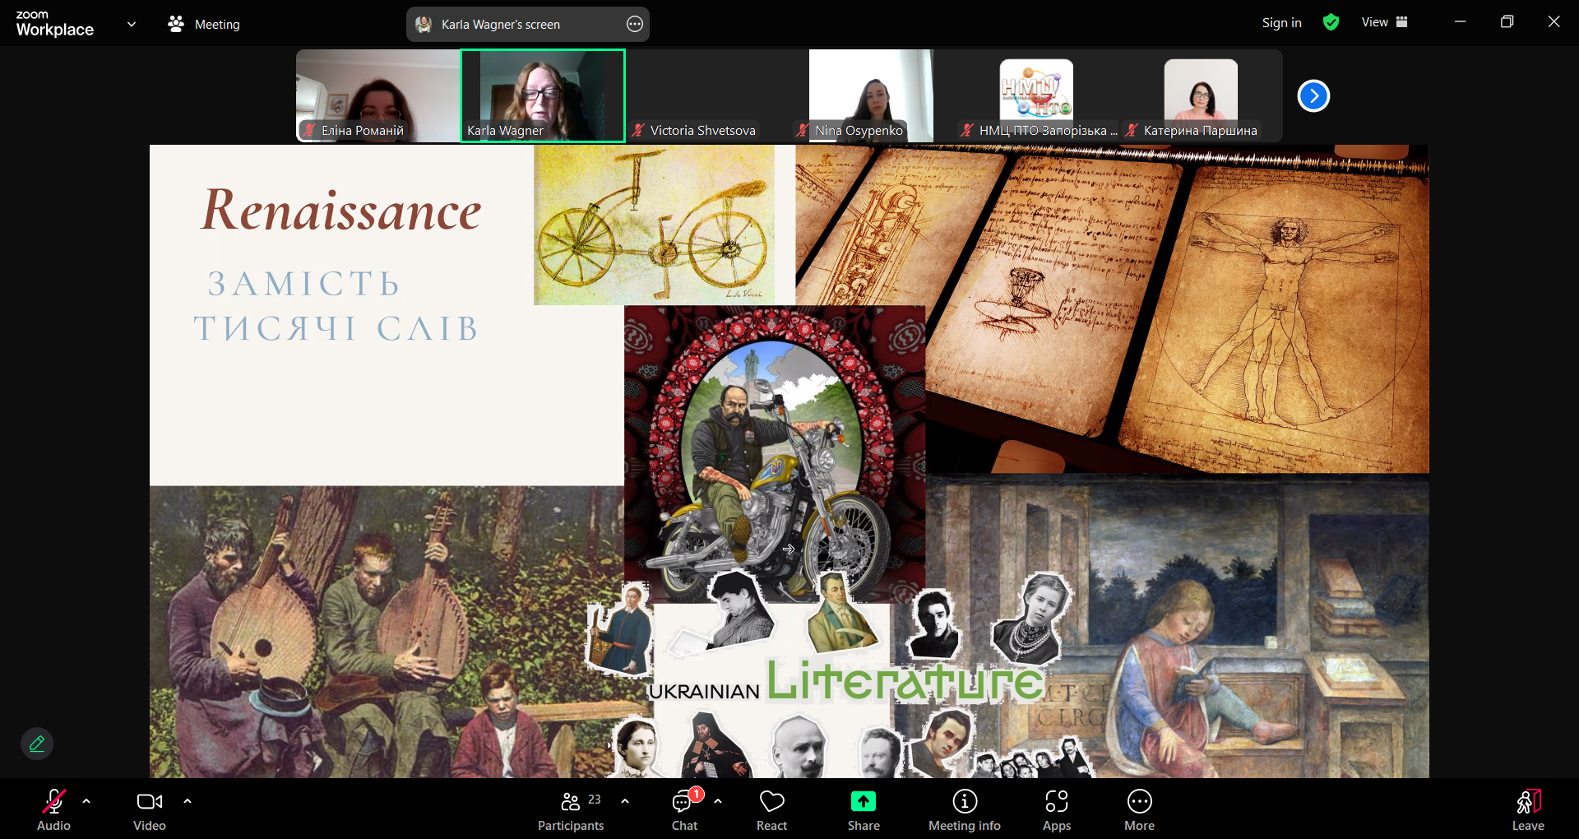Toggle the camera with Video button
This screenshot has height=839, width=1579.
coord(149,809)
